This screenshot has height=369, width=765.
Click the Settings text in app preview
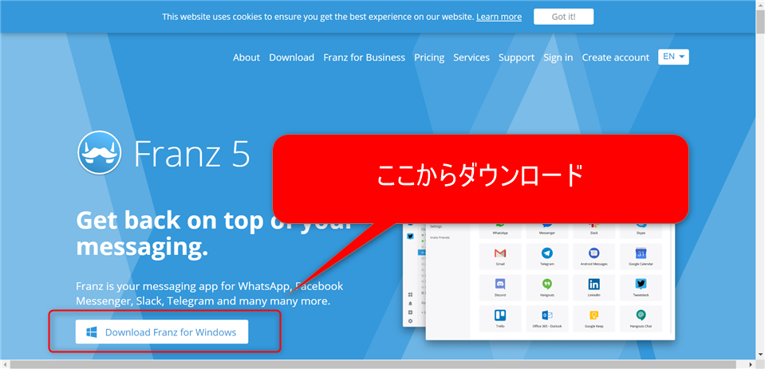pos(436,226)
